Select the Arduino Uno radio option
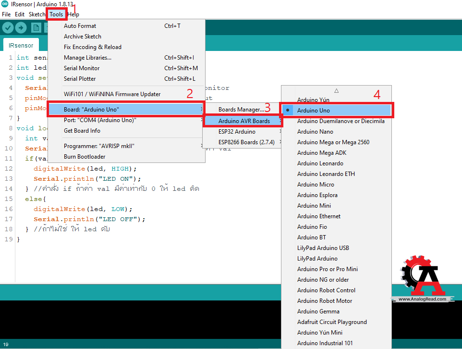The width and height of the screenshot is (462, 349). 337,111
